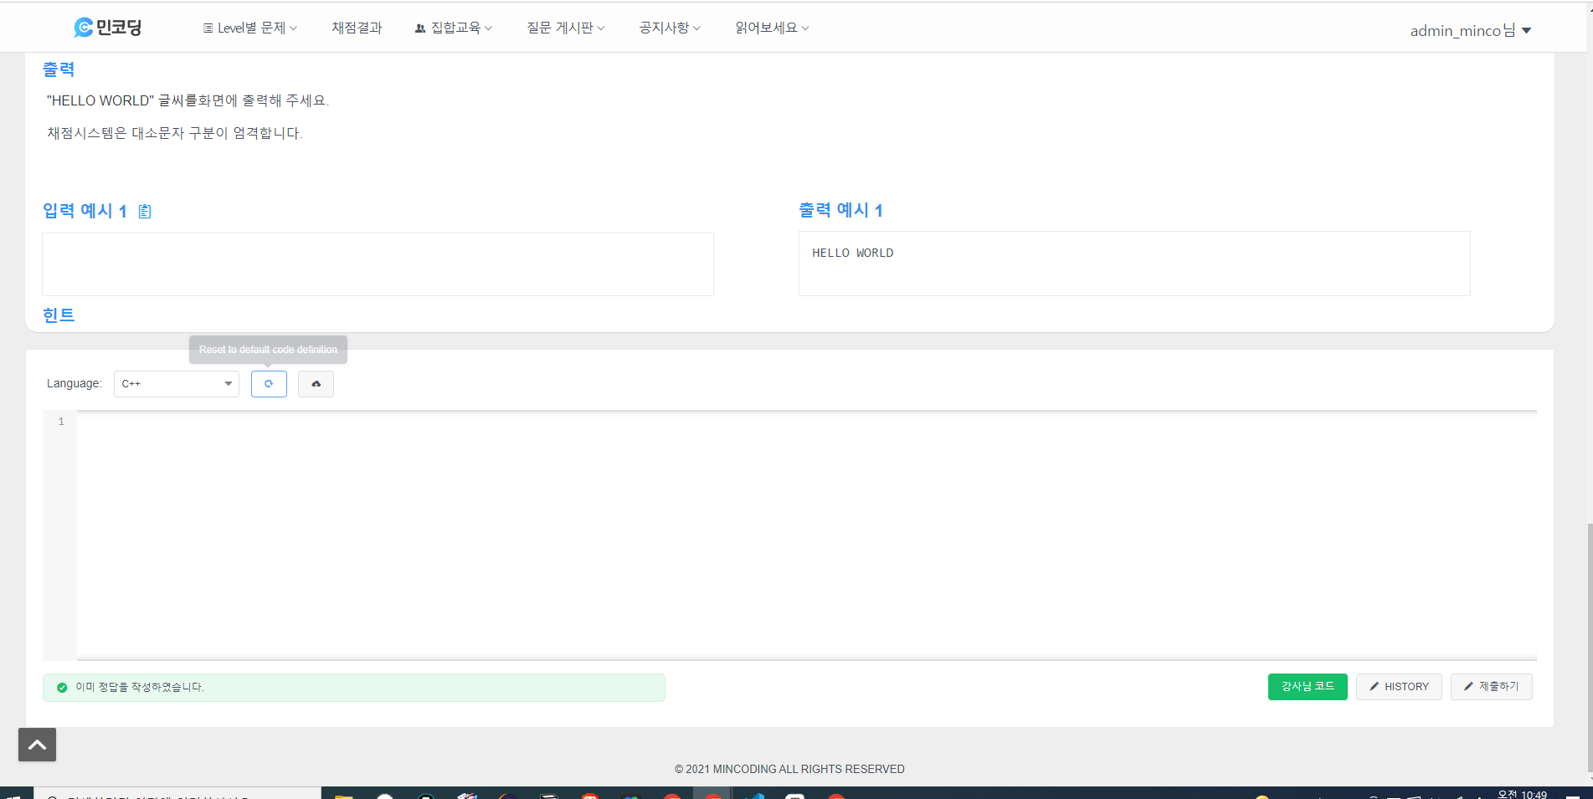Viewport: 1593px width, 799px height.
Task: Expand the 집합교육 menu
Action: (453, 28)
